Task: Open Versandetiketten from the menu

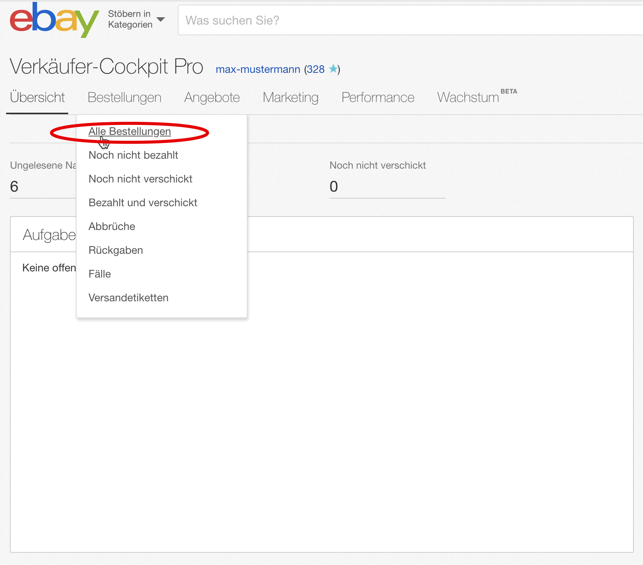Action: coord(128,298)
